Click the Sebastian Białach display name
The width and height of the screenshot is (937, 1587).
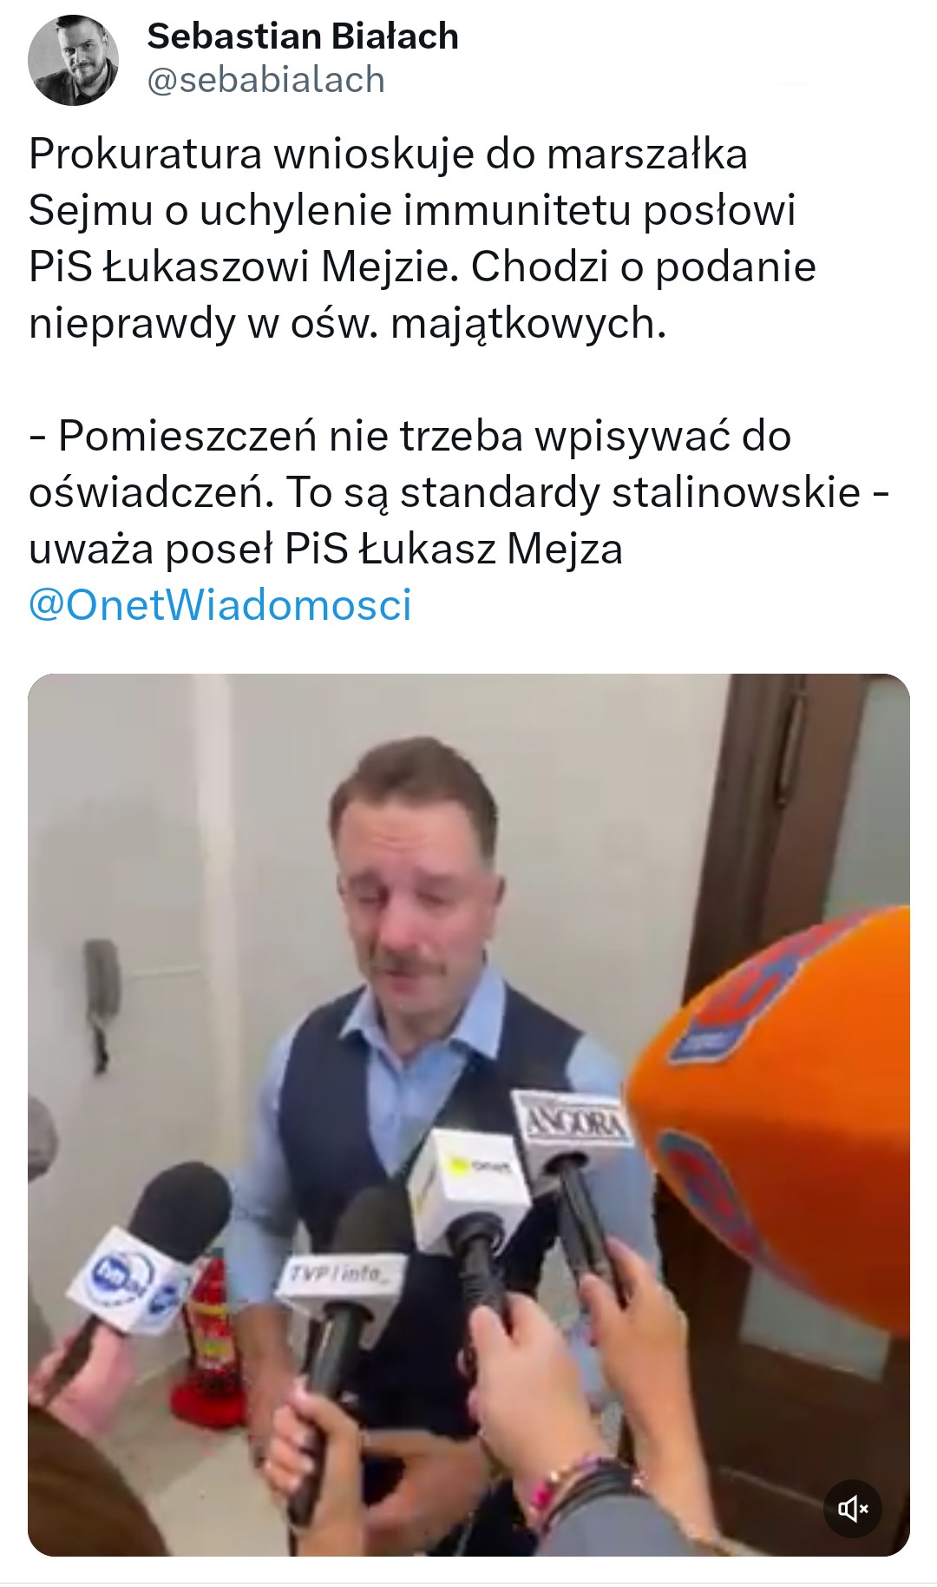point(303,36)
